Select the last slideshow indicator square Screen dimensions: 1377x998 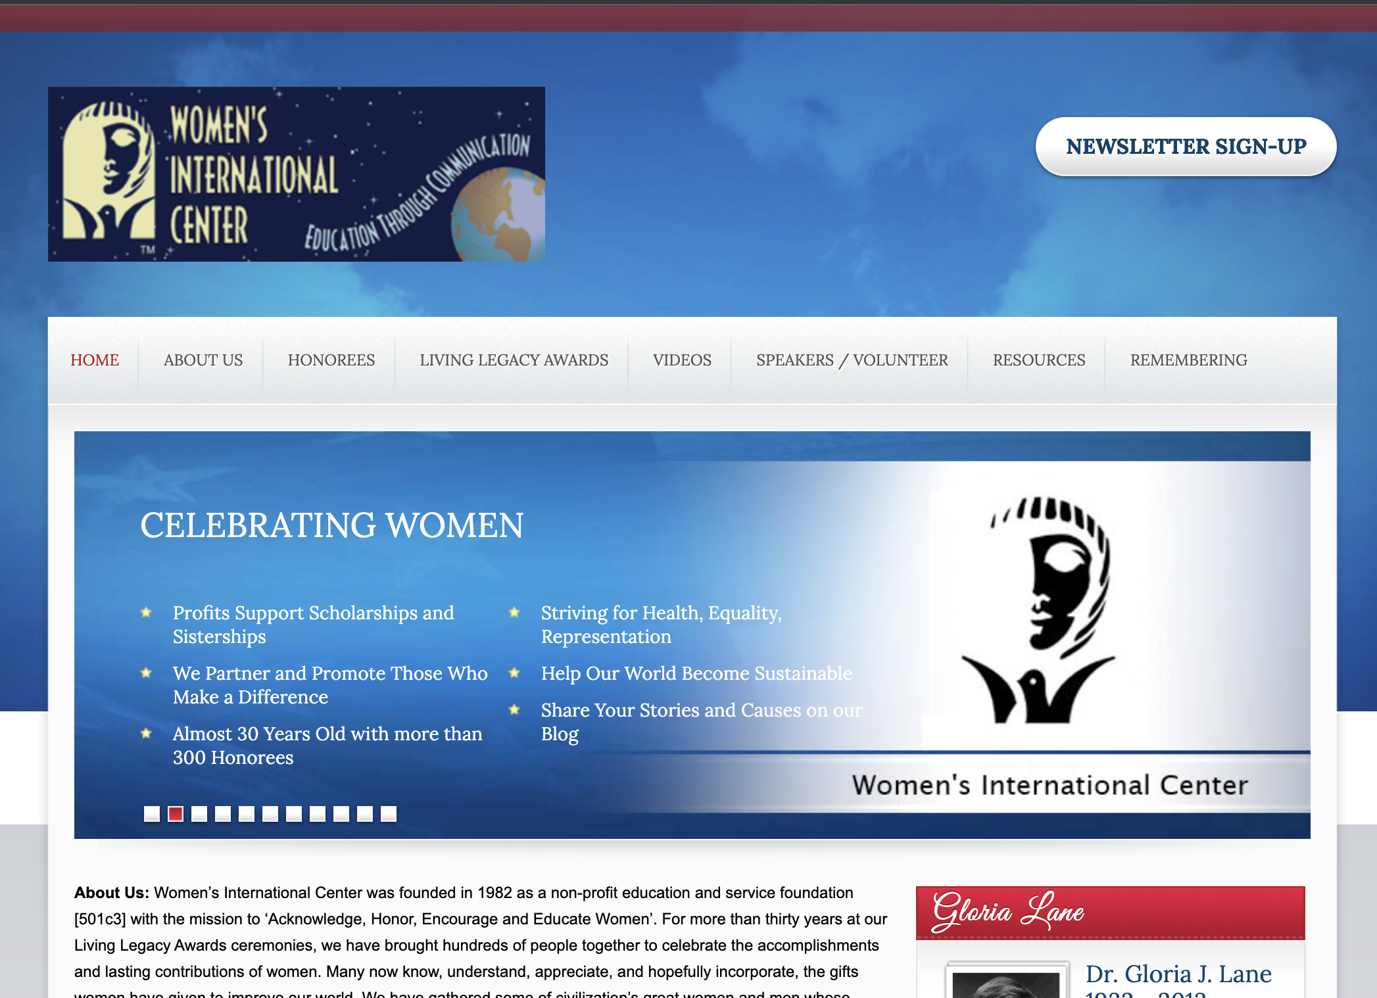click(x=389, y=814)
